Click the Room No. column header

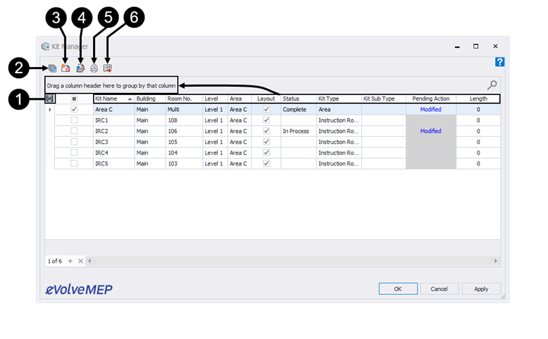[x=184, y=99]
